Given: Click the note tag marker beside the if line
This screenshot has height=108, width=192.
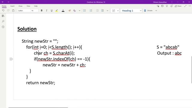Looking at the screenshot, I should (x=11, y=59).
